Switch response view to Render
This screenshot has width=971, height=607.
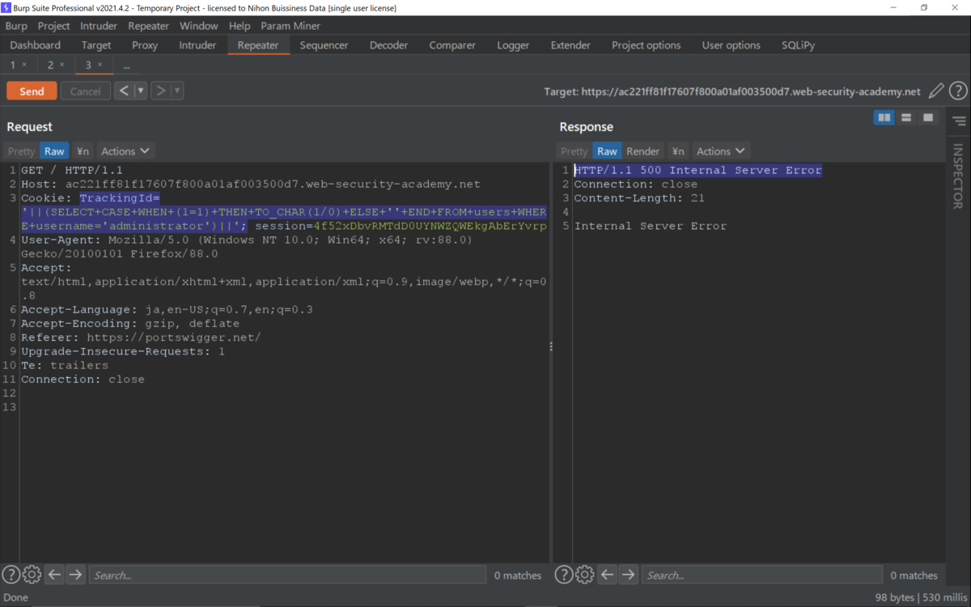click(643, 151)
